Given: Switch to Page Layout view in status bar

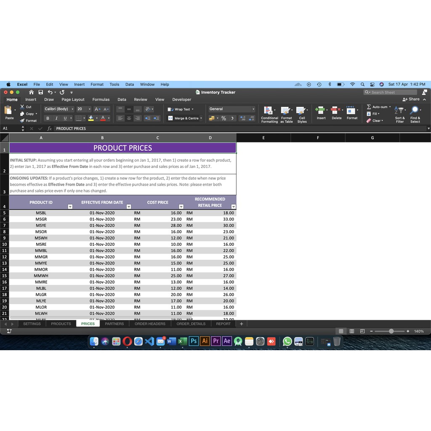Looking at the screenshot, I should [x=352, y=331].
